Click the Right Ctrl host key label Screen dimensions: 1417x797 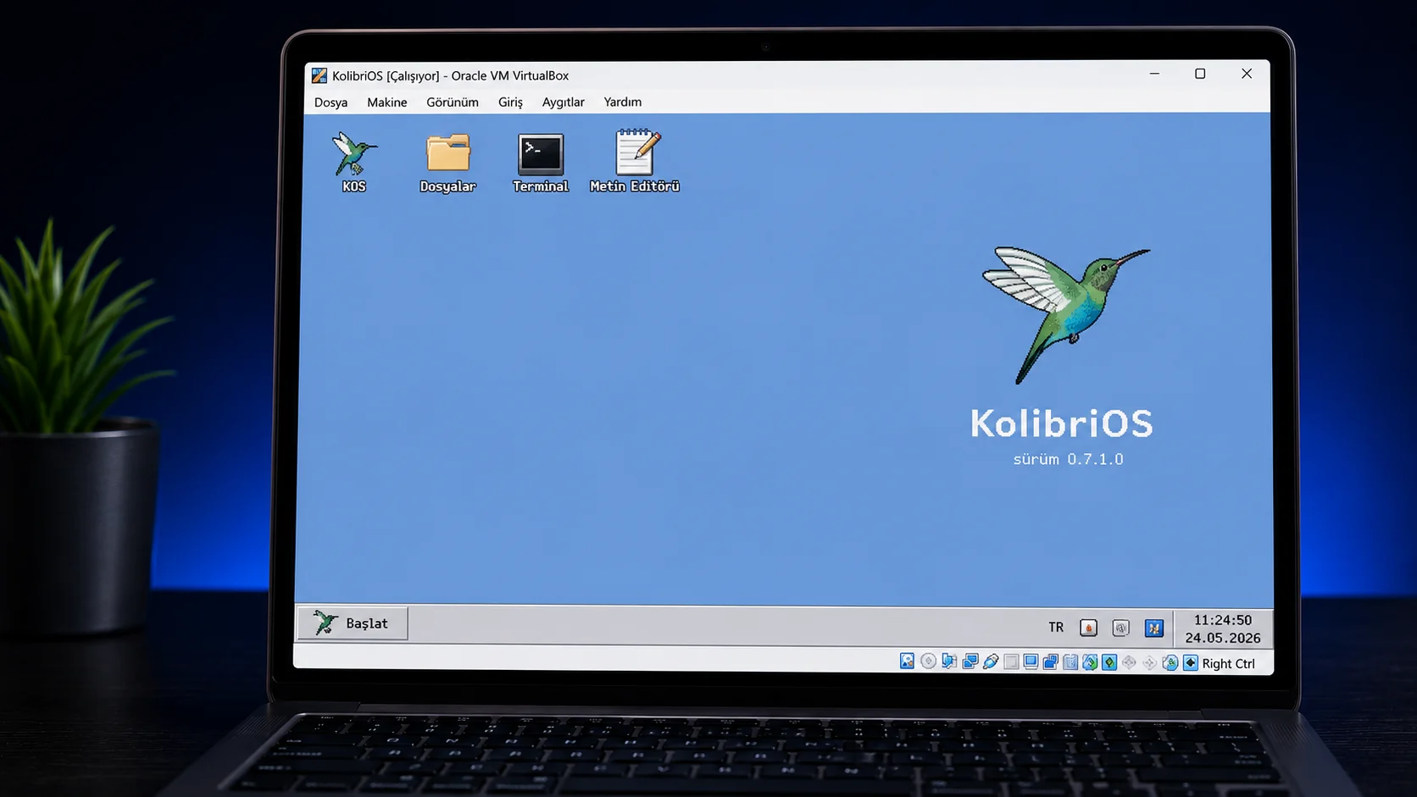tap(1228, 664)
